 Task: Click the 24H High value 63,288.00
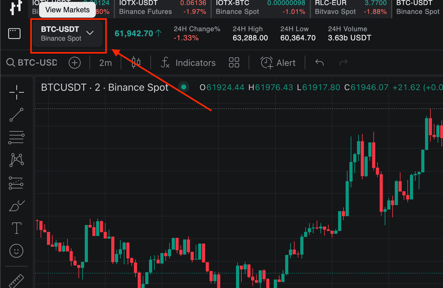250,38
